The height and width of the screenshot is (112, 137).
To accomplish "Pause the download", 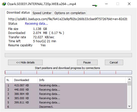I will [87, 62].
